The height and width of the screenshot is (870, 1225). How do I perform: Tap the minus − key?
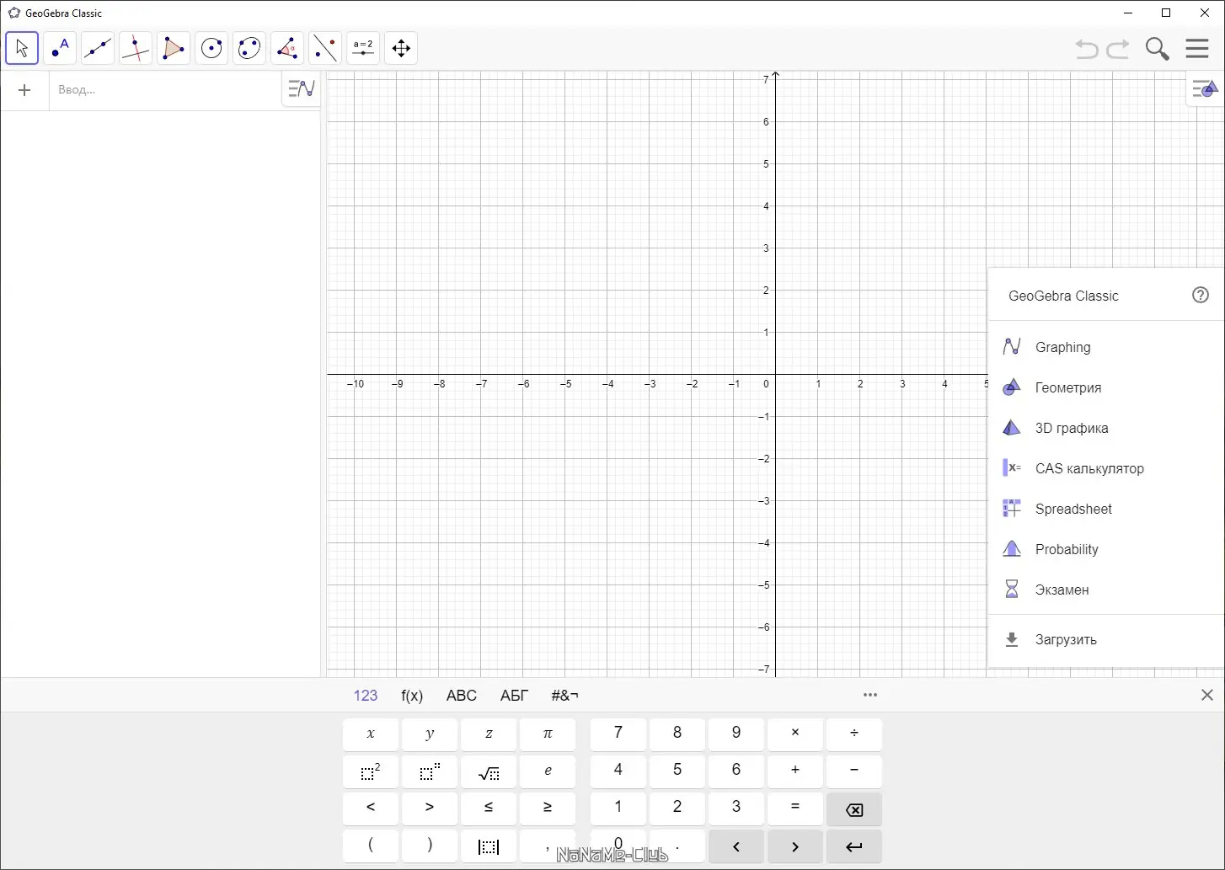854,771
